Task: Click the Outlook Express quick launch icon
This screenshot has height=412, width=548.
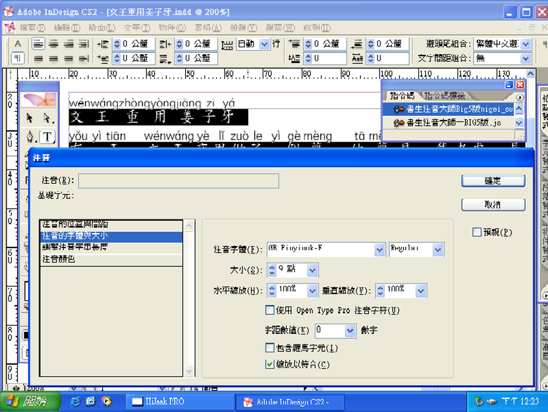Action: click(91, 402)
